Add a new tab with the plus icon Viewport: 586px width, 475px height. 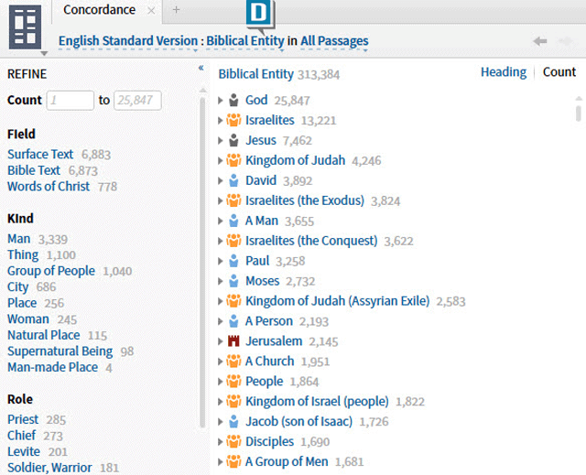[176, 10]
